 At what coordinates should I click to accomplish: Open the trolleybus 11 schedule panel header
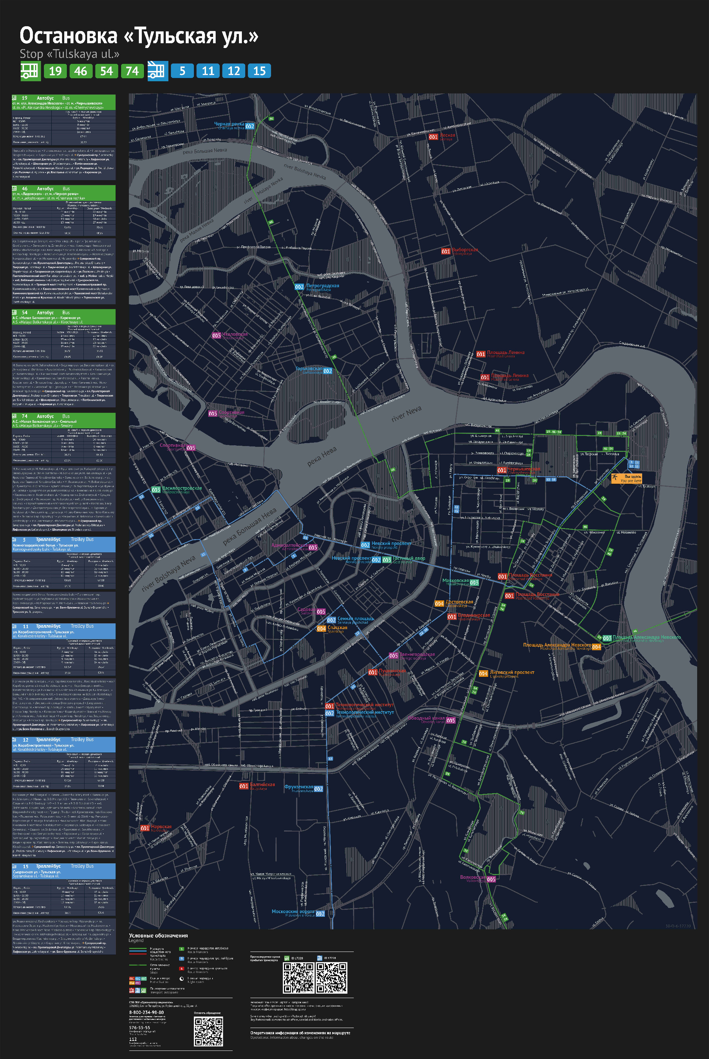pos(63,631)
